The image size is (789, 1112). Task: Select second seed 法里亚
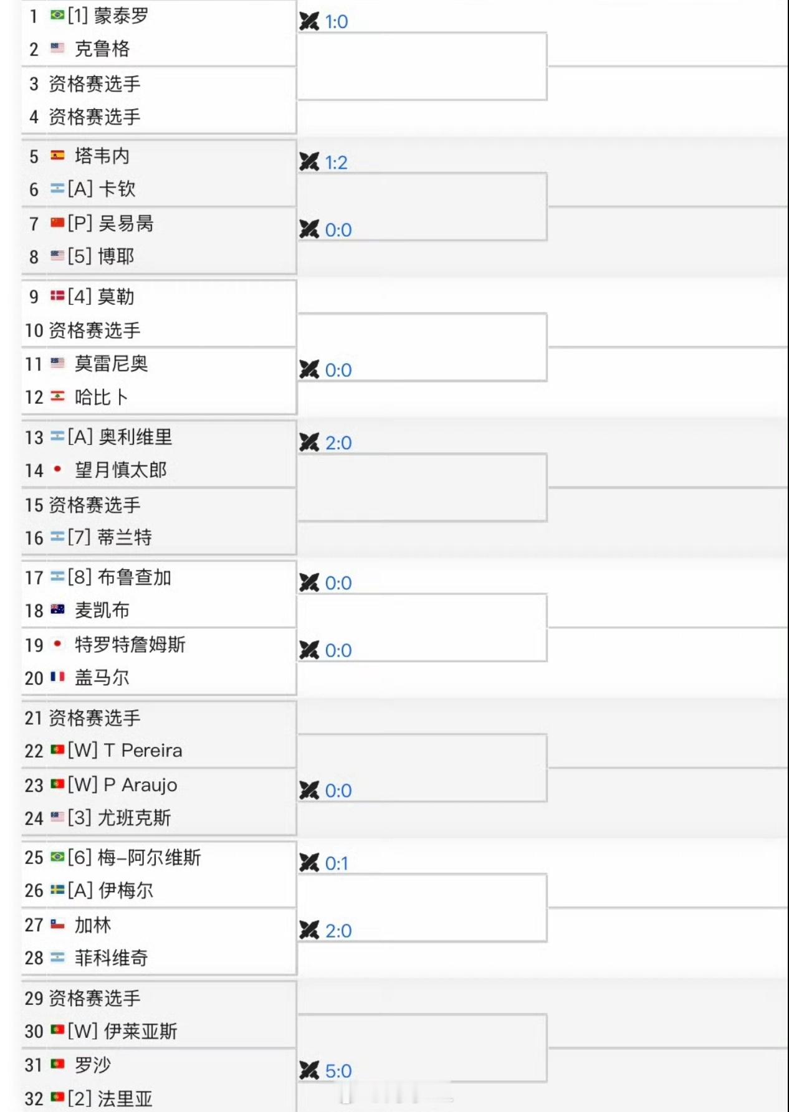point(125,1098)
